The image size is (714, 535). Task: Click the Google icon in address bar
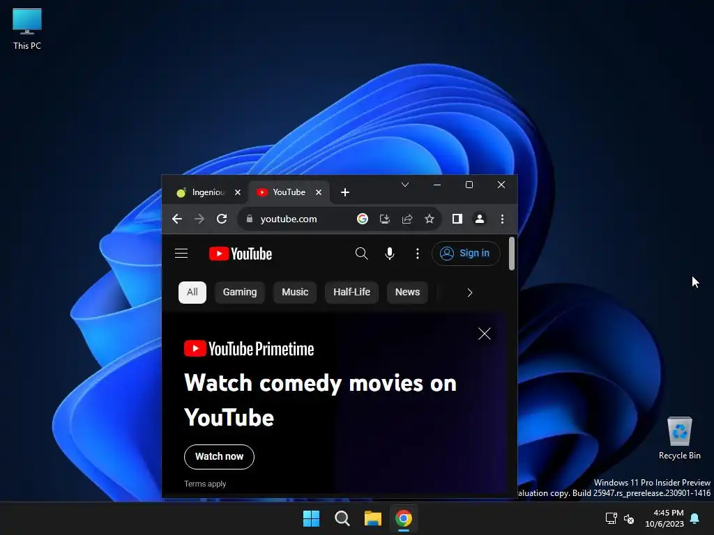coord(363,219)
